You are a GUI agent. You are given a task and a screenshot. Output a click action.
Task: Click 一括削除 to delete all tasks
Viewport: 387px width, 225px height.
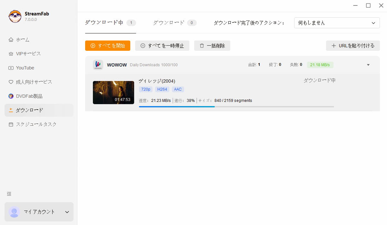coord(212,46)
